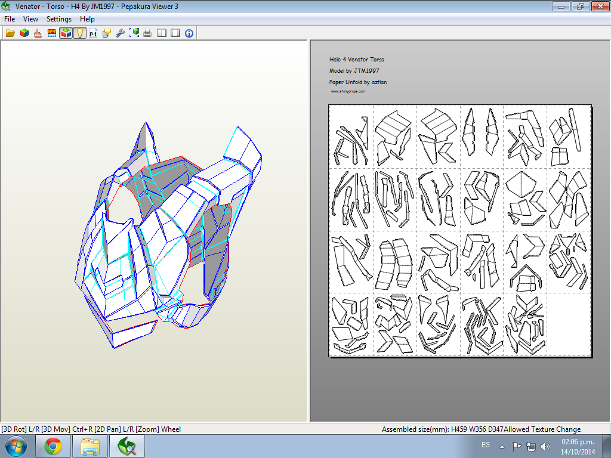Click the network tray icon

click(530, 446)
